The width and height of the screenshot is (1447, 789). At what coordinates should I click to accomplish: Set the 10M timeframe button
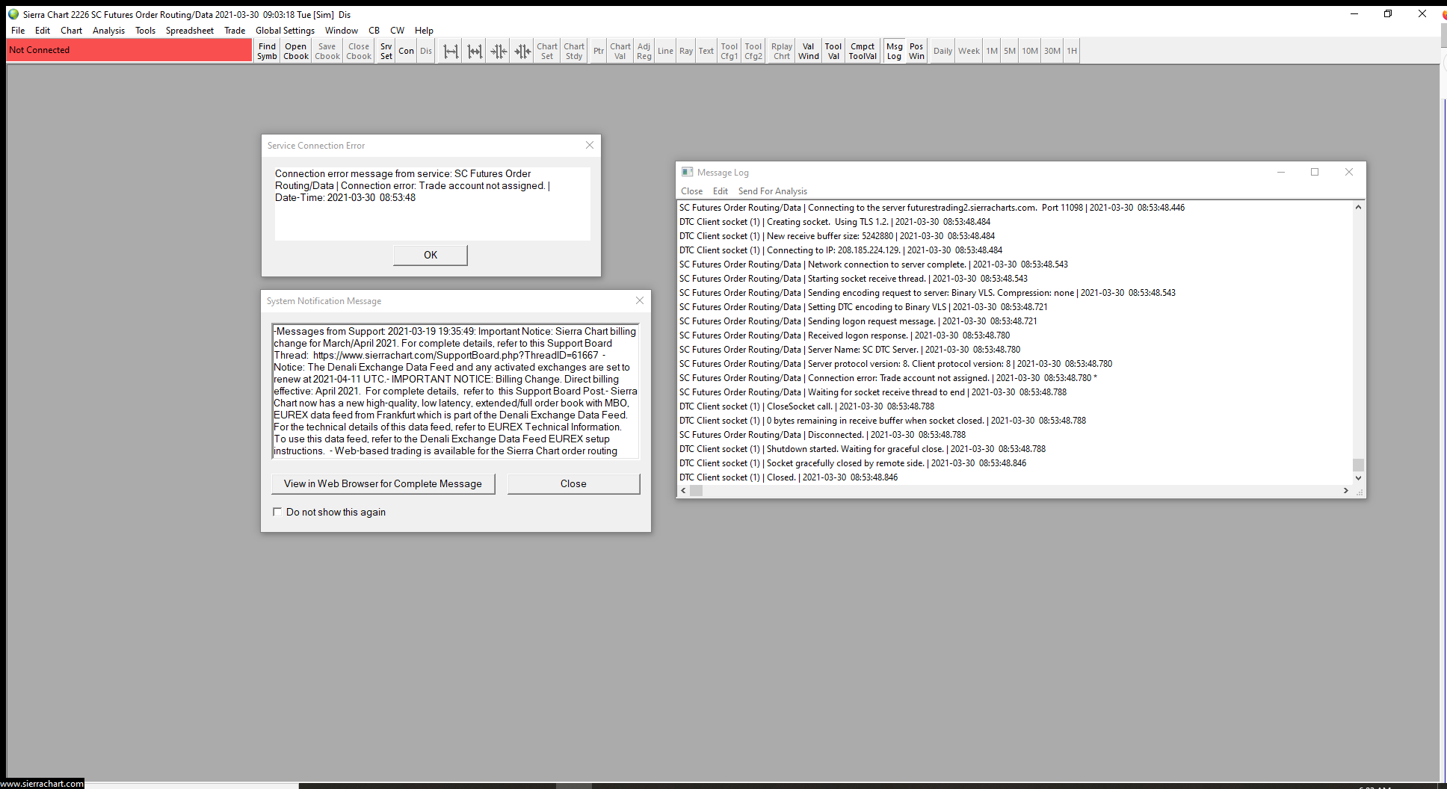pyautogui.click(x=1030, y=51)
